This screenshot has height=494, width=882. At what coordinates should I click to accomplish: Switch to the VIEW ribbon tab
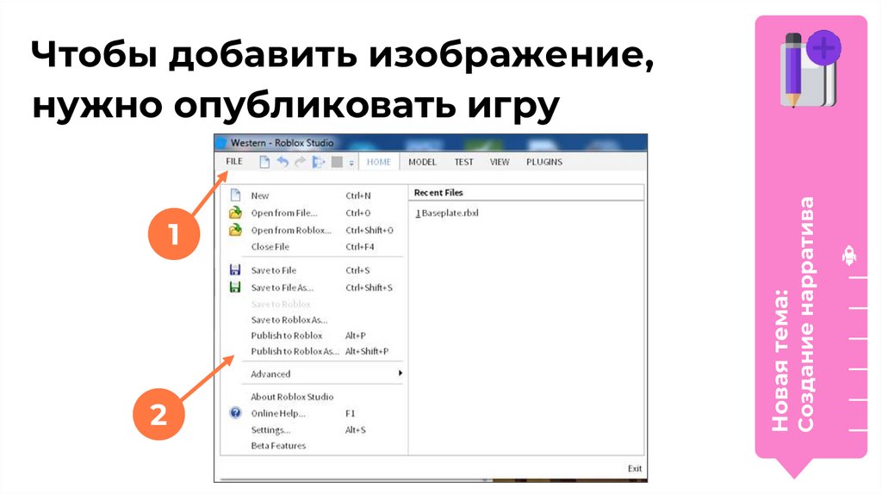[x=499, y=162]
